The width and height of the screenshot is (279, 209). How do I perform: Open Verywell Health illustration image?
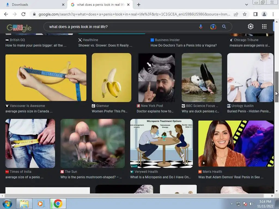[x=161, y=143]
